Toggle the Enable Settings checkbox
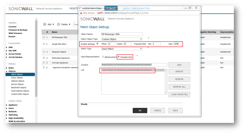The width and height of the screenshot is (245, 134). click(x=98, y=44)
